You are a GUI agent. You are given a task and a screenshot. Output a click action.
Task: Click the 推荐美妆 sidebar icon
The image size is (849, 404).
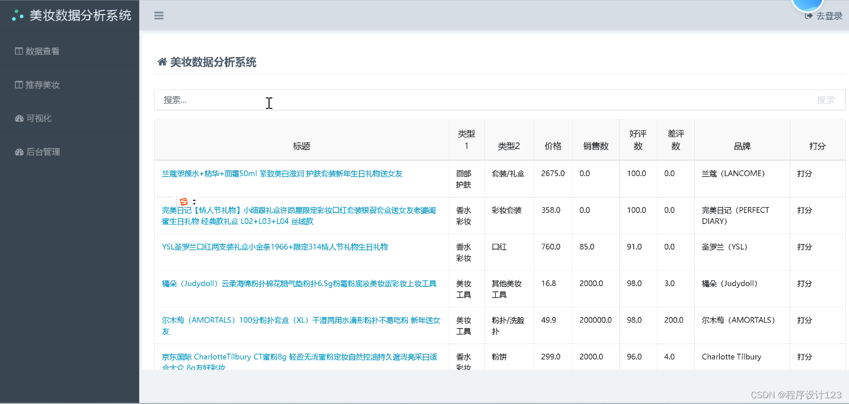[x=19, y=85]
